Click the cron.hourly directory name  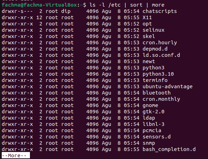[160, 43]
